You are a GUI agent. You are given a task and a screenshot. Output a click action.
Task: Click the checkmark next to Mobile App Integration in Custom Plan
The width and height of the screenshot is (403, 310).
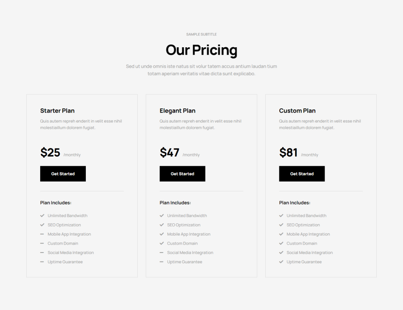coord(281,234)
